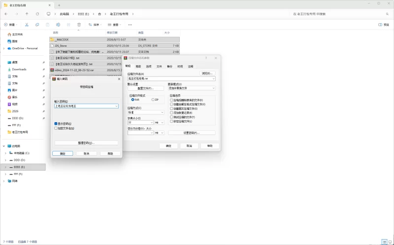The height and width of the screenshot is (245, 394).
Task: Expand 本地磁盘 (C:) in the tree
Action: pyautogui.click(x=5, y=153)
